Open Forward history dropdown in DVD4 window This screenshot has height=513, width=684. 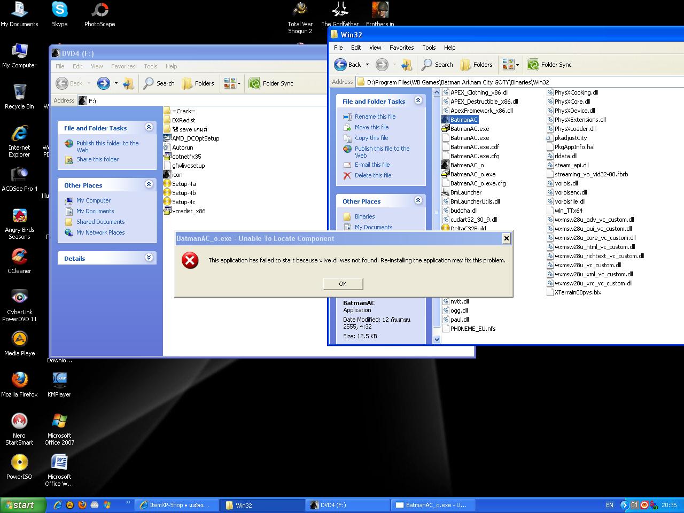pos(116,83)
